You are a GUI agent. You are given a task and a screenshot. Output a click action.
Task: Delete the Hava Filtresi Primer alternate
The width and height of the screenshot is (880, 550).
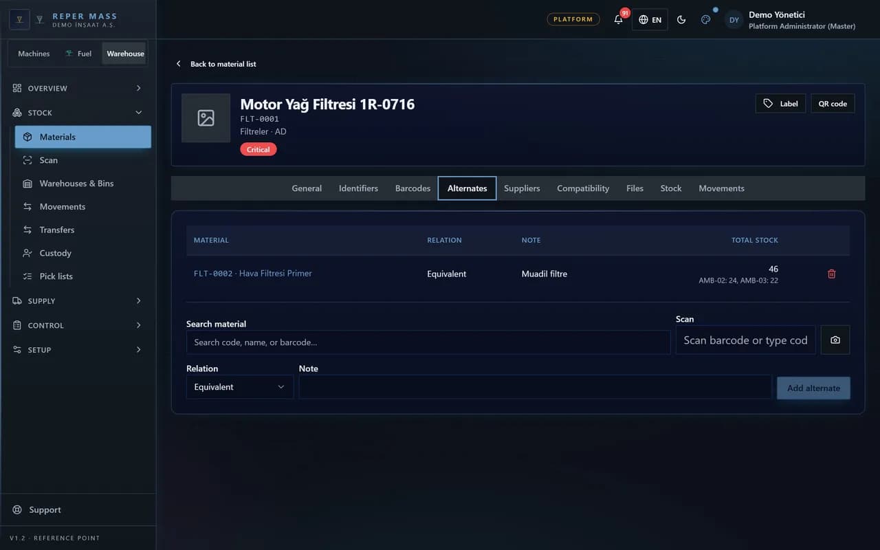point(831,274)
